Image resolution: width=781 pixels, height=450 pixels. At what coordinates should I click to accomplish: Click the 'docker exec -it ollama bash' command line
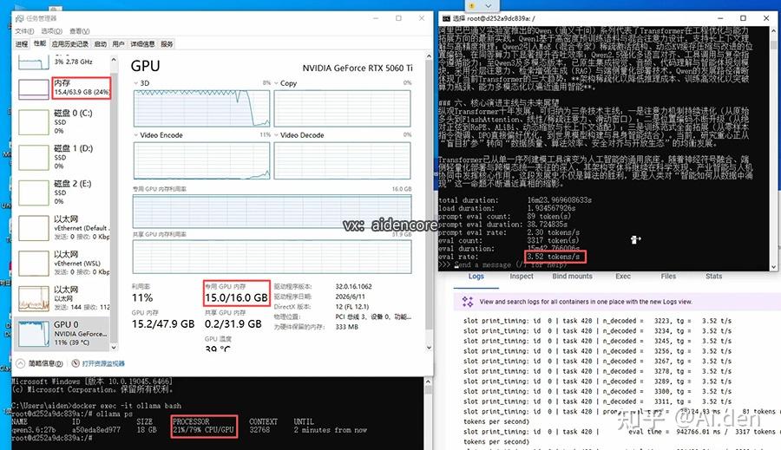[x=127, y=406]
